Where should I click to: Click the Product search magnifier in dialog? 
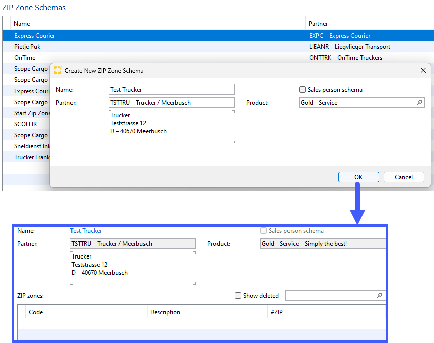tap(419, 103)
